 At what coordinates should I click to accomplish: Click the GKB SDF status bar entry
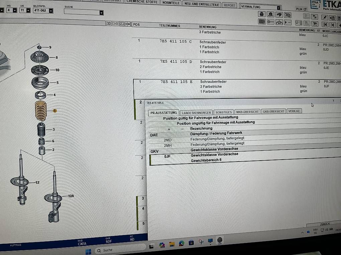(x=109, y=240)
